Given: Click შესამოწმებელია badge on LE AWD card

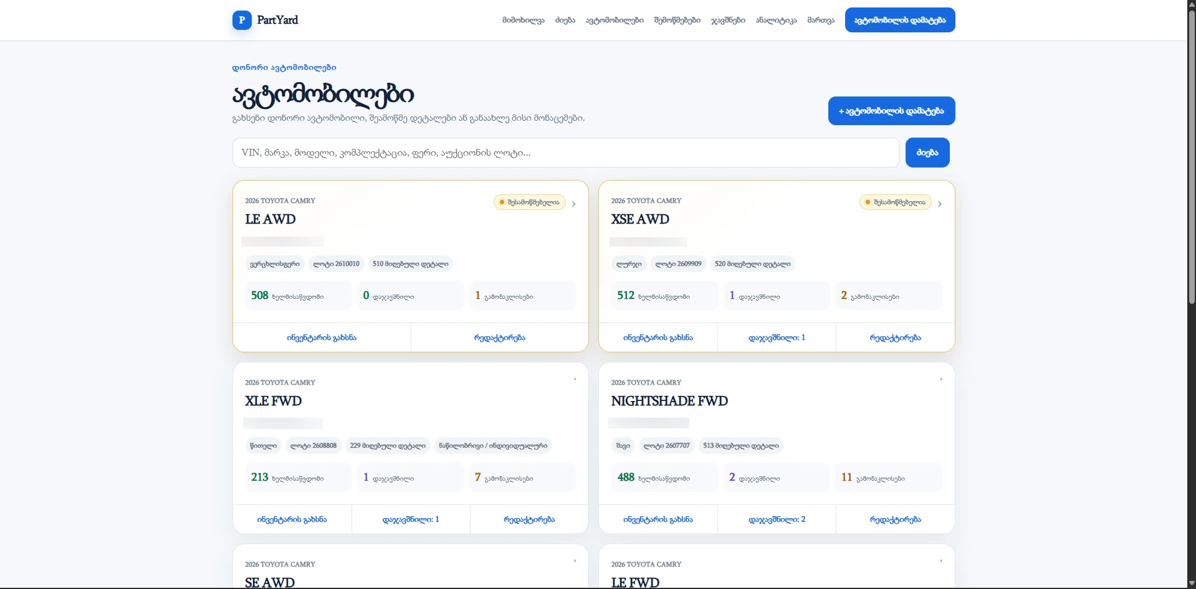Looking at the screenshot, I should [530, 202].
